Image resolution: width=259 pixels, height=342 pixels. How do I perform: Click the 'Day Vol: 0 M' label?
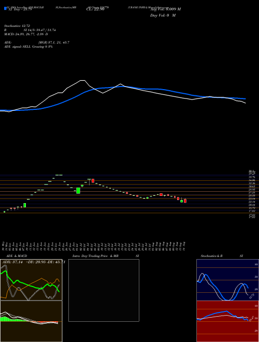coord(163,16)
